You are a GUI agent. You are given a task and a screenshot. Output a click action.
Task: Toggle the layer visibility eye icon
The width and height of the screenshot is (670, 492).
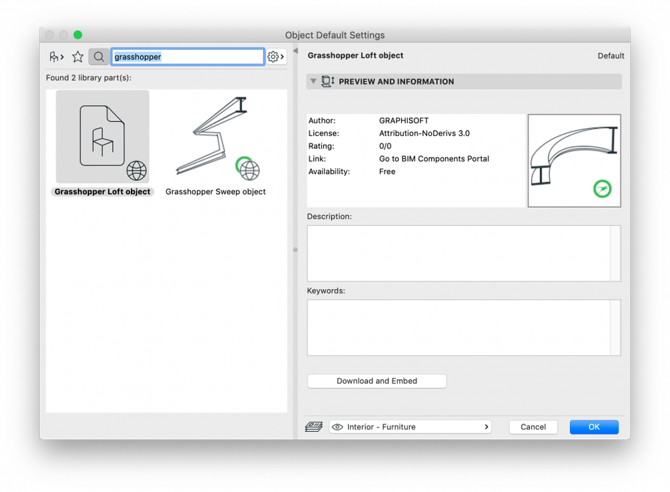[x=337, y=427]
